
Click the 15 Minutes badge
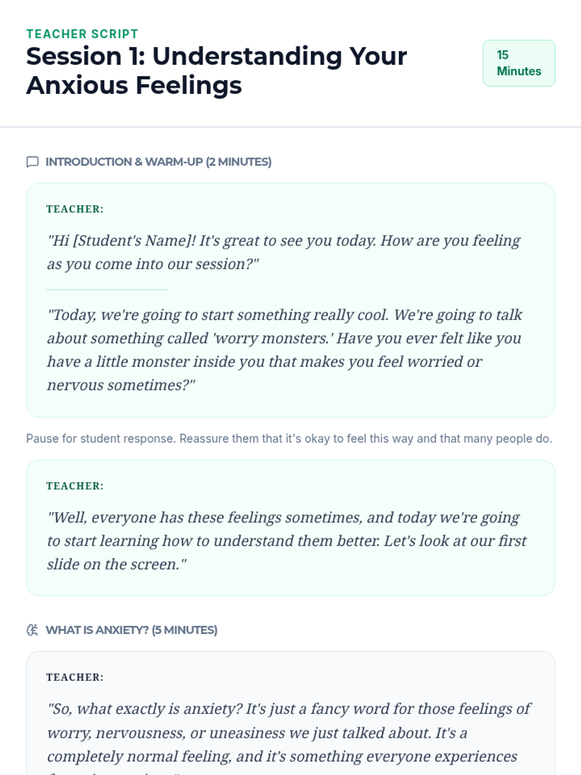pyautogui.click(x=519, y=63)
